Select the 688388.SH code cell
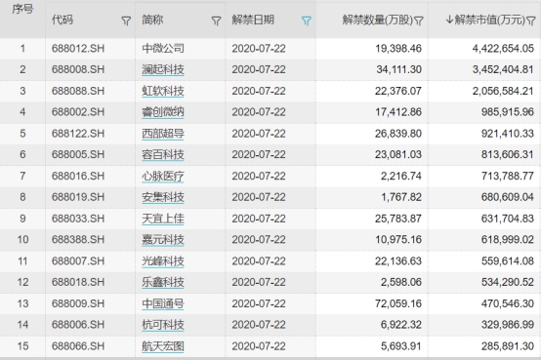Viewport: 541px width, 361px height. coord(78,240)
